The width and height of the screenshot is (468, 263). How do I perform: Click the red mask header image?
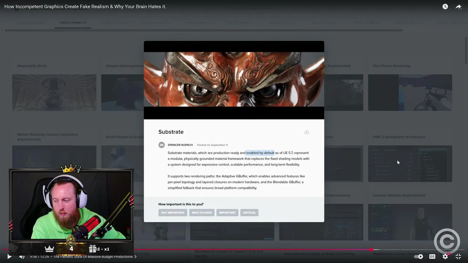pos(234,79)
